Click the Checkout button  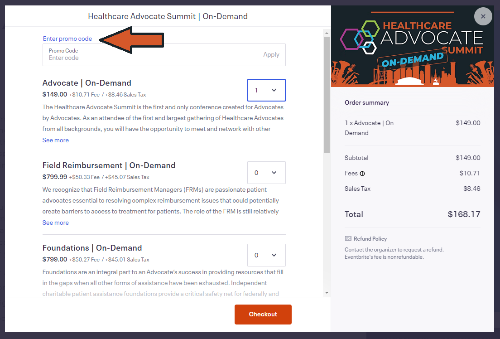(x=263, y=314)
